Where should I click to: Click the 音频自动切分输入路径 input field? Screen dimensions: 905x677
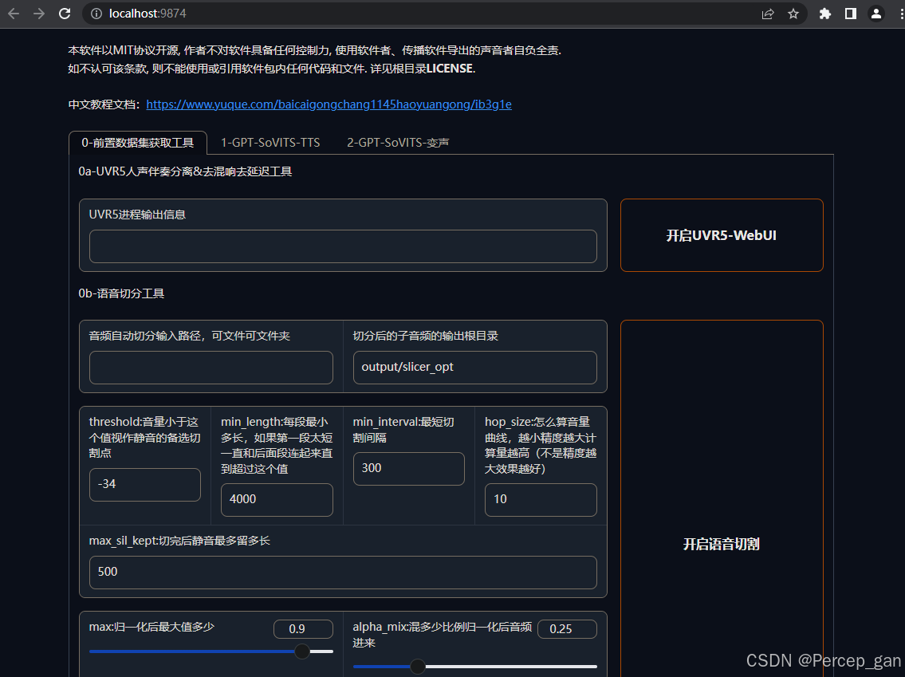211,368
